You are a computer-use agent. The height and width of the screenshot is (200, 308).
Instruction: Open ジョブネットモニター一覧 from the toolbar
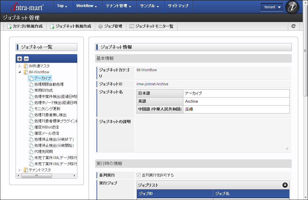click(151, 26)
